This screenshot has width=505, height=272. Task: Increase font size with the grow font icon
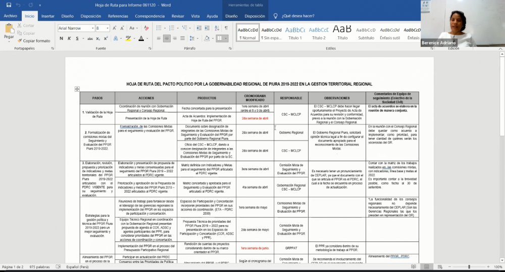coord(116,28)
